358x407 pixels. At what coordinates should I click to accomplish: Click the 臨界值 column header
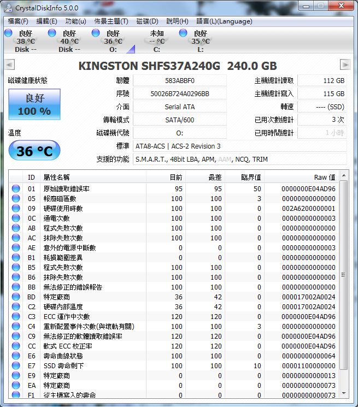(x=244, y=178)
